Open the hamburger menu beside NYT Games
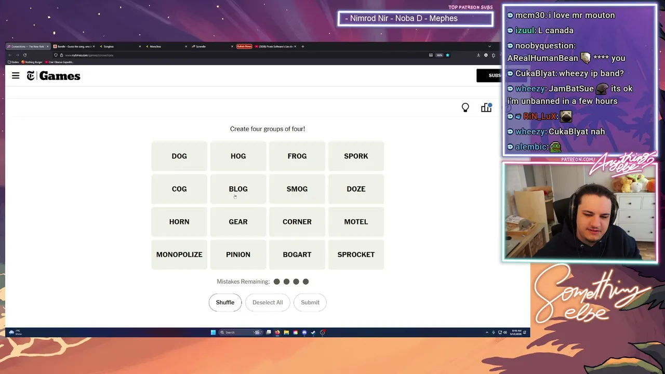This screenshot has height=374, width=665. coord(16,76)
